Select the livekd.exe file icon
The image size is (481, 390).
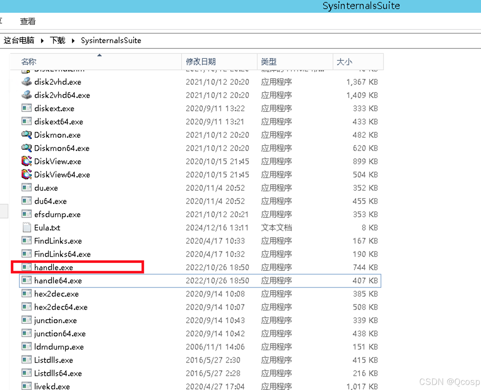[27, 386]
